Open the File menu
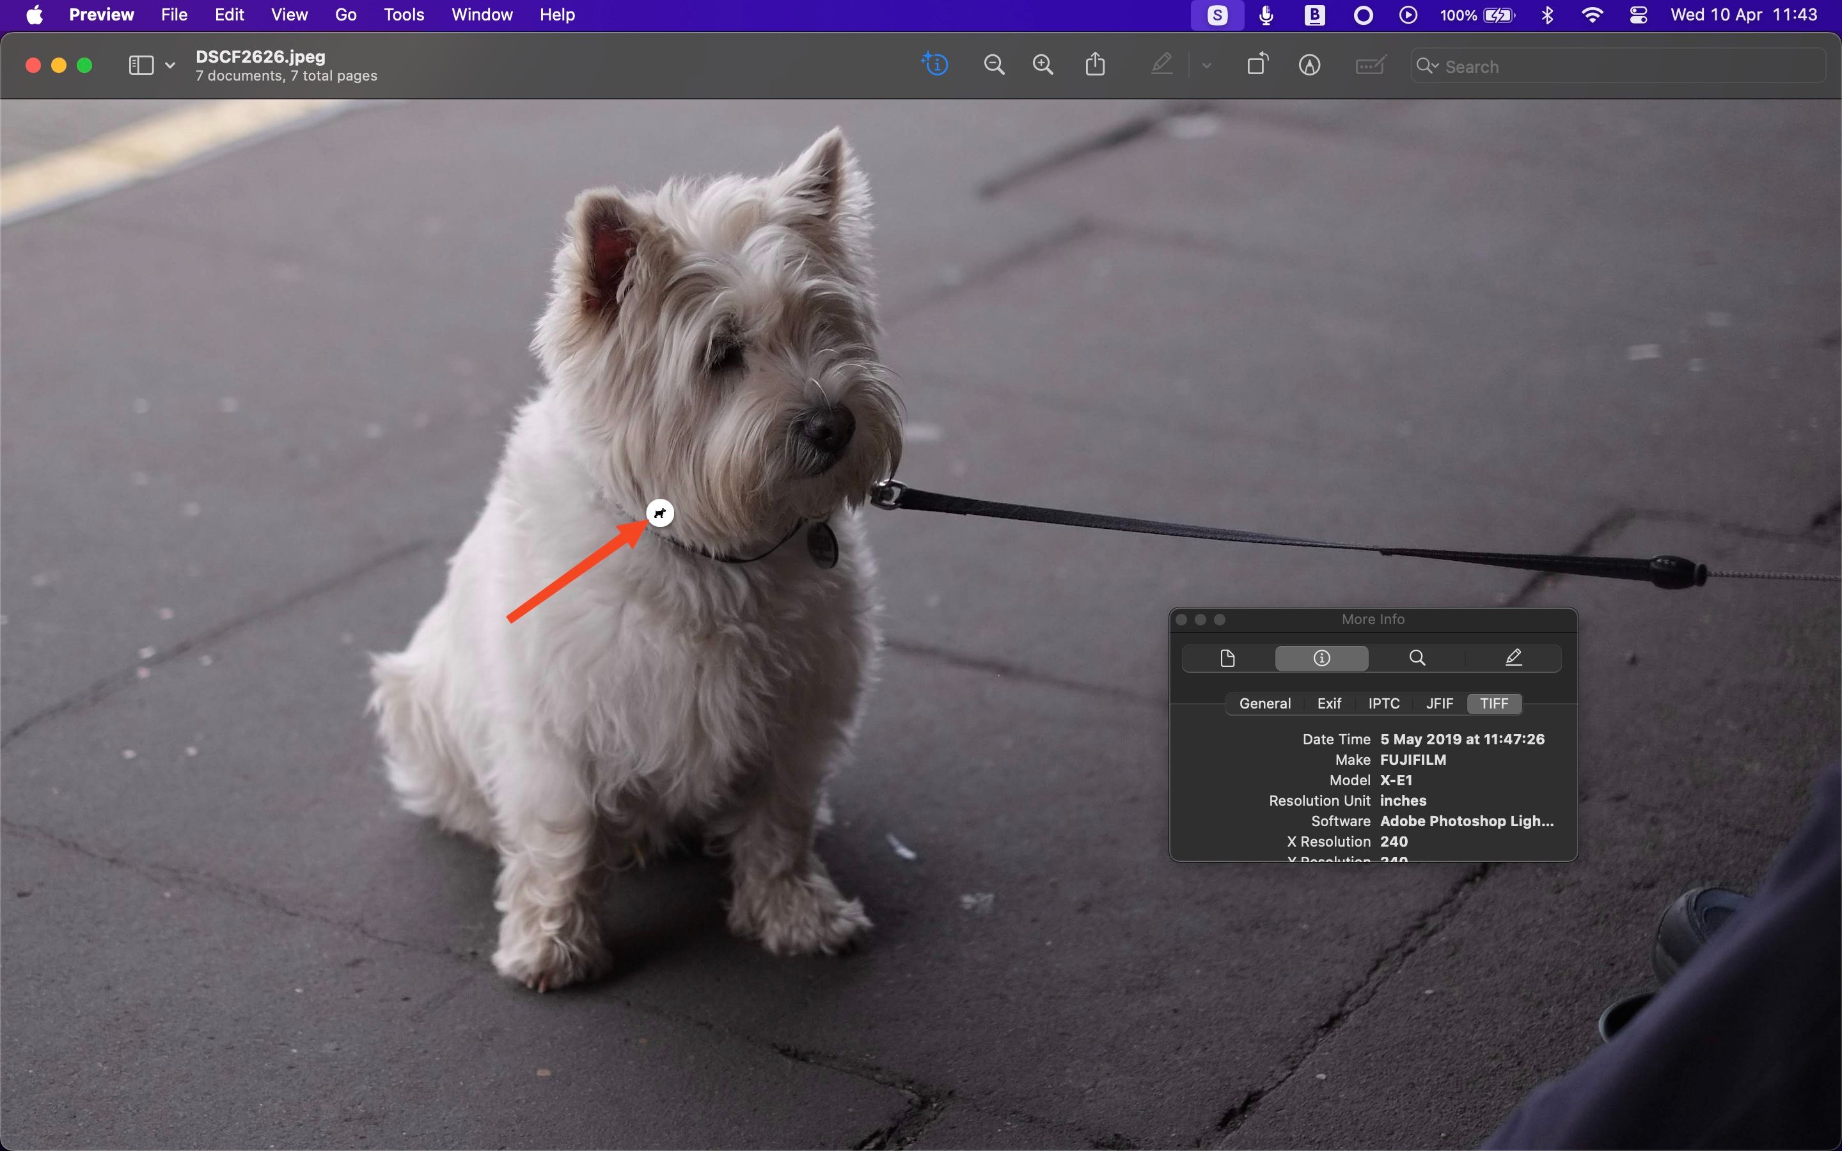This screenshot has height=1151, width=1842. click(x=175, y=15)
